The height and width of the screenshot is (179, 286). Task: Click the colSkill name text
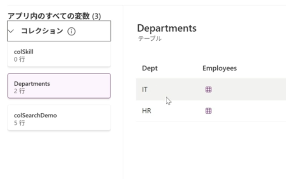(24, 52)
